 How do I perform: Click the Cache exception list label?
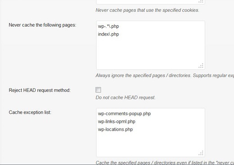(x=30, y=112)
